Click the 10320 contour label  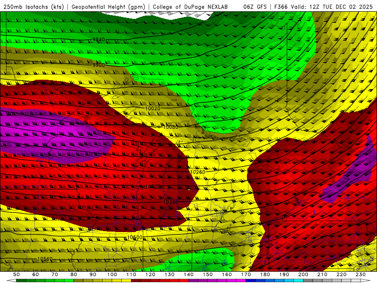click(153, 186)
